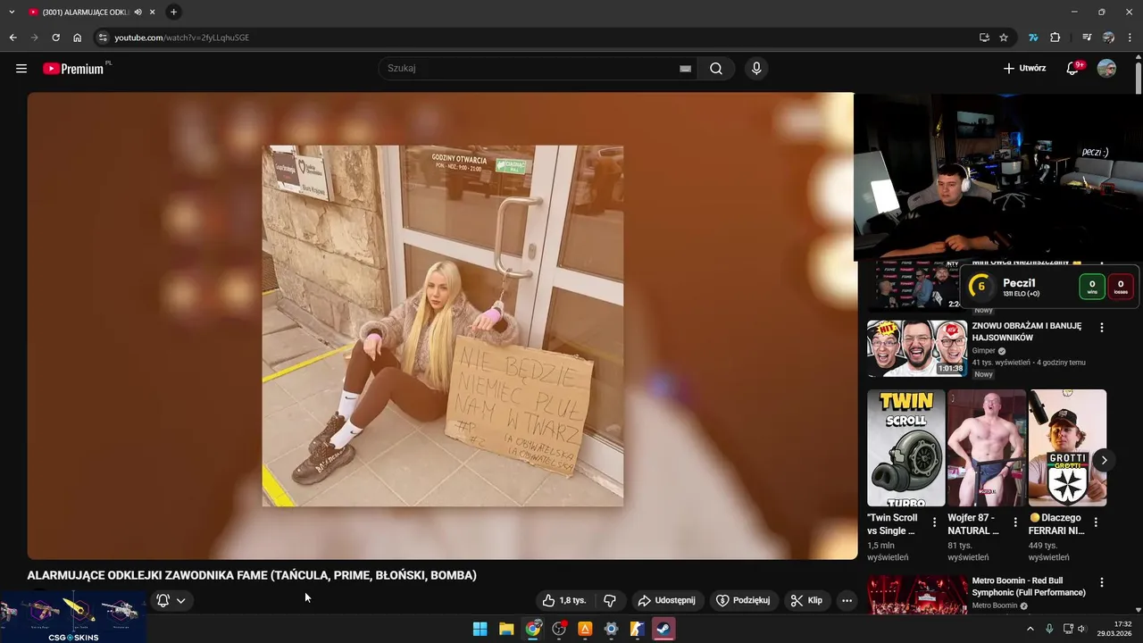This screenshot has height=643, width=1143.
Task: Open the YouTube account avatar menu
Action: coord(1106,69)
